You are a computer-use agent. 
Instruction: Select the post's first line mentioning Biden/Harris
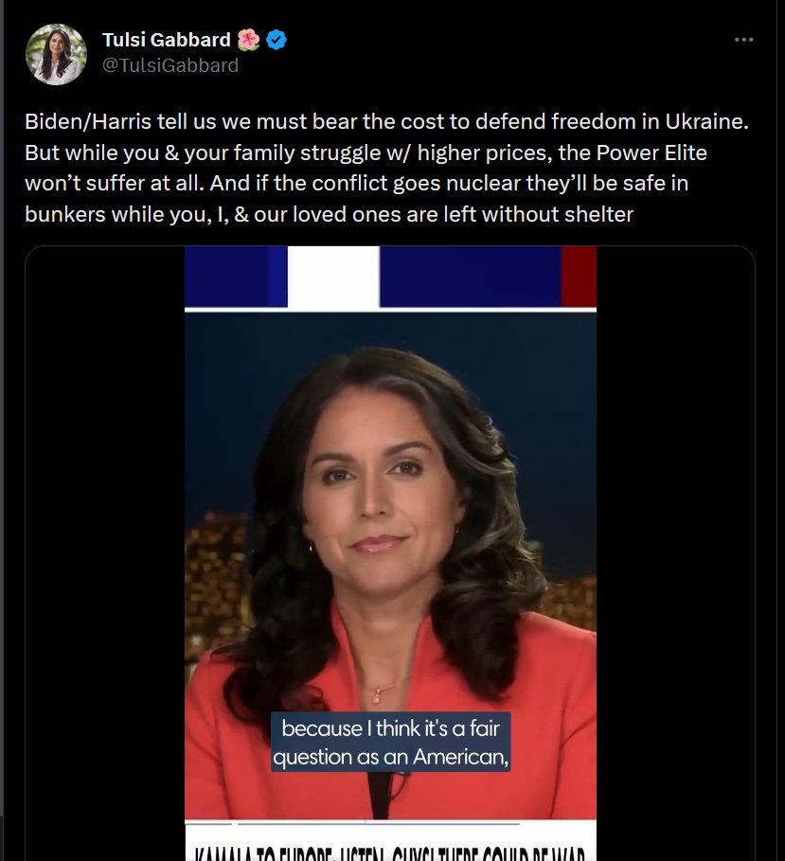point(386,121)
